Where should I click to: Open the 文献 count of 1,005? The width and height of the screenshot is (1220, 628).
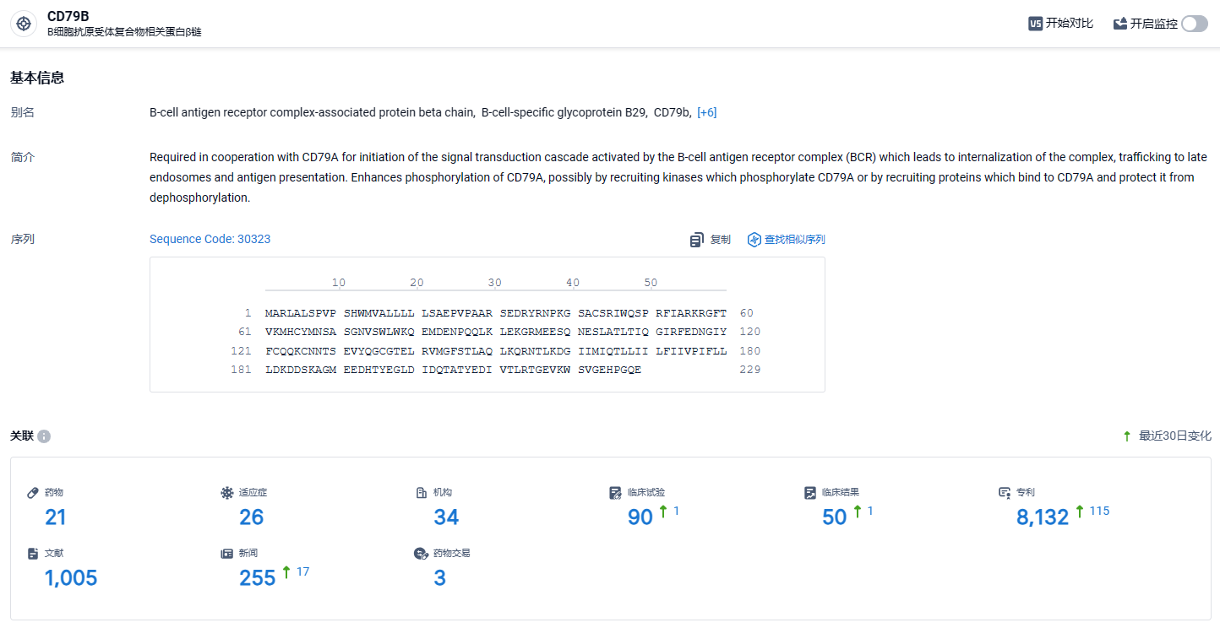[71, 578]
